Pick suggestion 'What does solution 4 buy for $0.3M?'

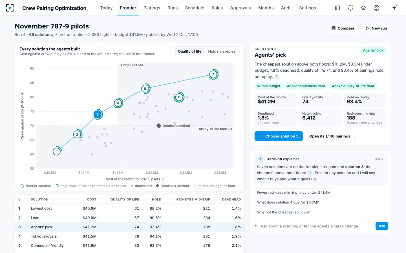pyautogui.click(x=288, y=202)
